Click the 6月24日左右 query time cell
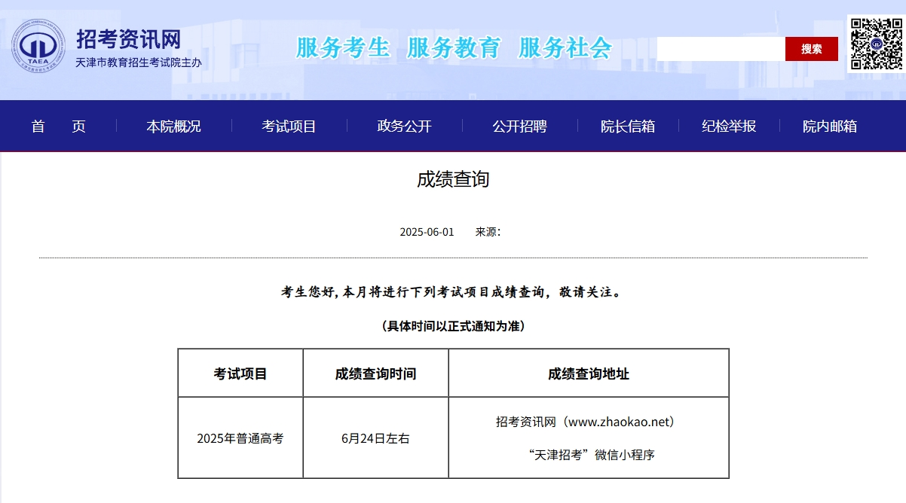 375,437
